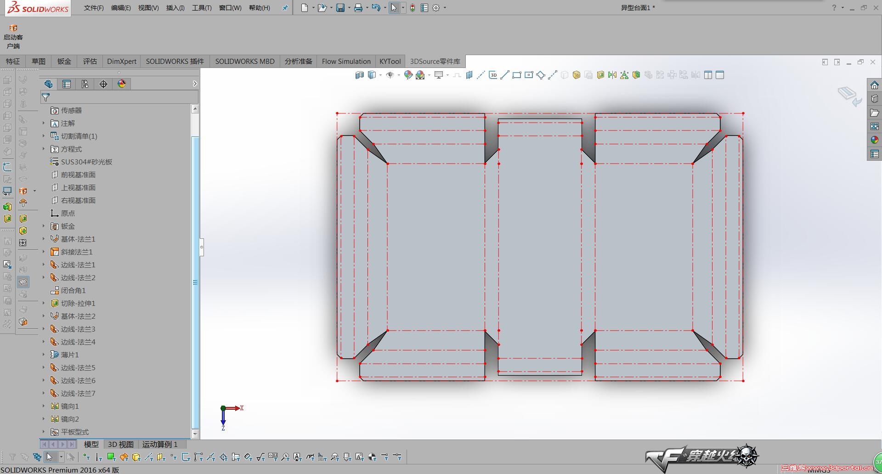Open the Hide/Show Items eye dropdown
The image size is (882, 474).
click(x=399, y=75)
